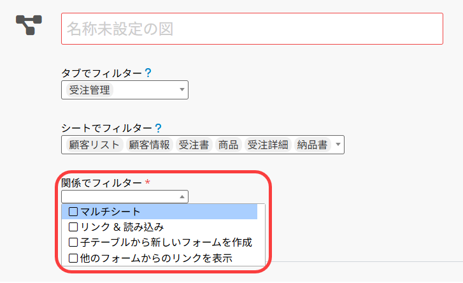463x283 pixels.
Task: Open help for タブでフィルター
Action: click(148, 73)
